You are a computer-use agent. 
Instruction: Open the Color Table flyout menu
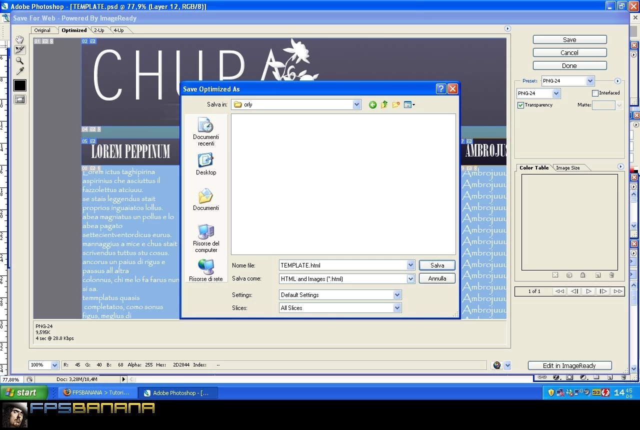[620, 166]
